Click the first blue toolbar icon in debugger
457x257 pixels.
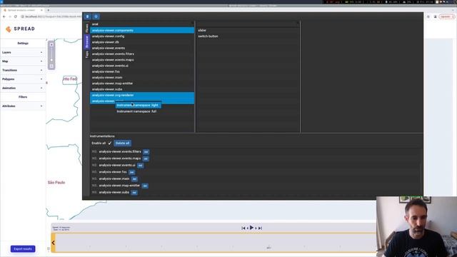87,16
